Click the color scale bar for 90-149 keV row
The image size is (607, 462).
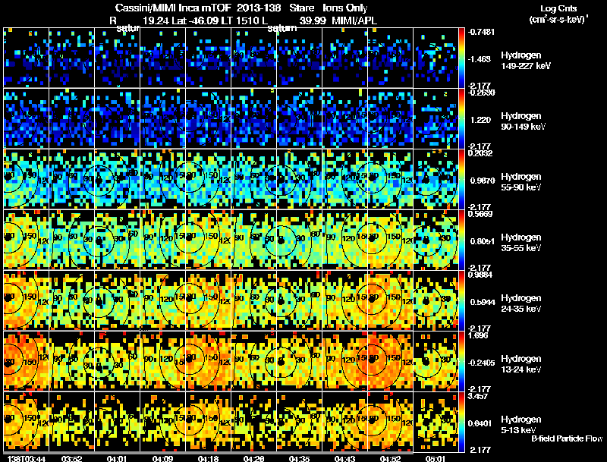(x=461, y=118)
